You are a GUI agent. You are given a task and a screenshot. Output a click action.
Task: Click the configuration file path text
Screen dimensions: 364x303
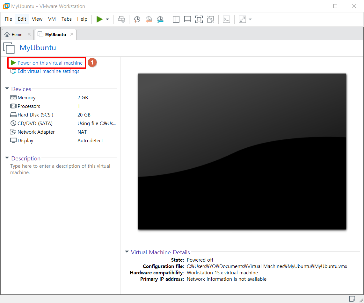[x=267, y=266]
